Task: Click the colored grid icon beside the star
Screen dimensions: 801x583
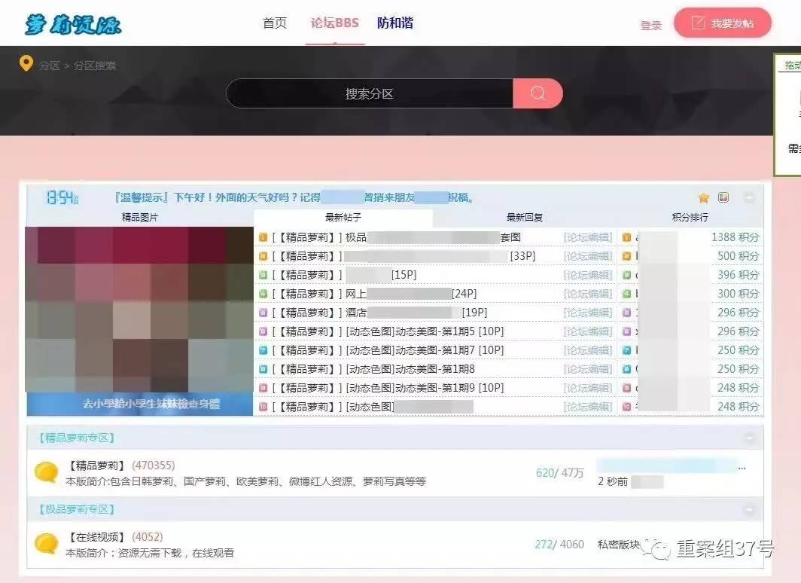Action: tap(723, 197)
